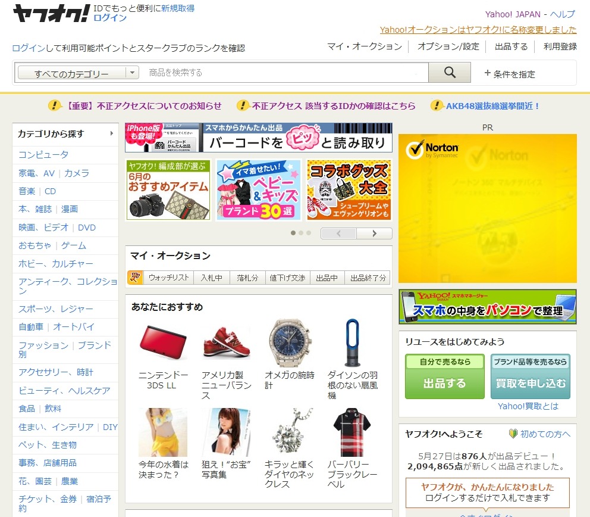The image size is (590, 517).
Task: Open the 名称変更しました announcement link
Action: [478, 30]
